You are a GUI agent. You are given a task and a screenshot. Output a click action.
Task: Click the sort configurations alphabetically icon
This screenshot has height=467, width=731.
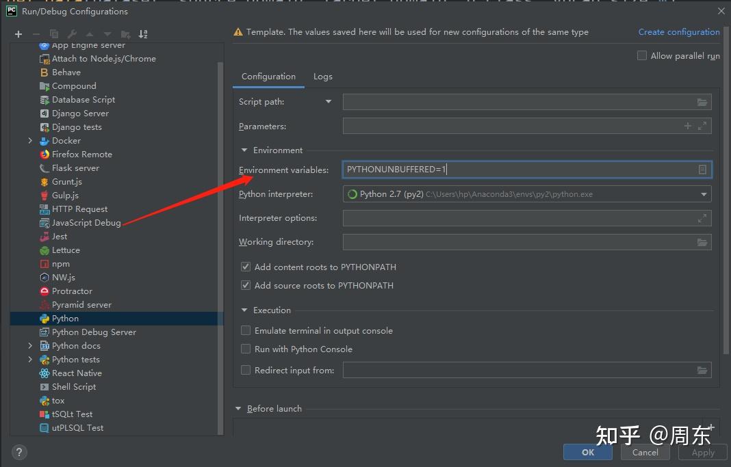(x=143, y=34)
